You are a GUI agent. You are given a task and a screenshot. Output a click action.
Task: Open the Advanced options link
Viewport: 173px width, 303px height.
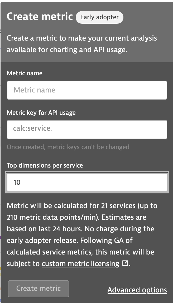coord(137,290)
